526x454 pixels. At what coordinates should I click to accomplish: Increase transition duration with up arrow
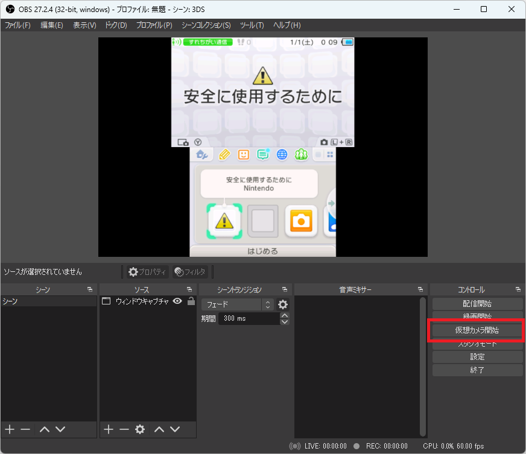pos(285,315)
